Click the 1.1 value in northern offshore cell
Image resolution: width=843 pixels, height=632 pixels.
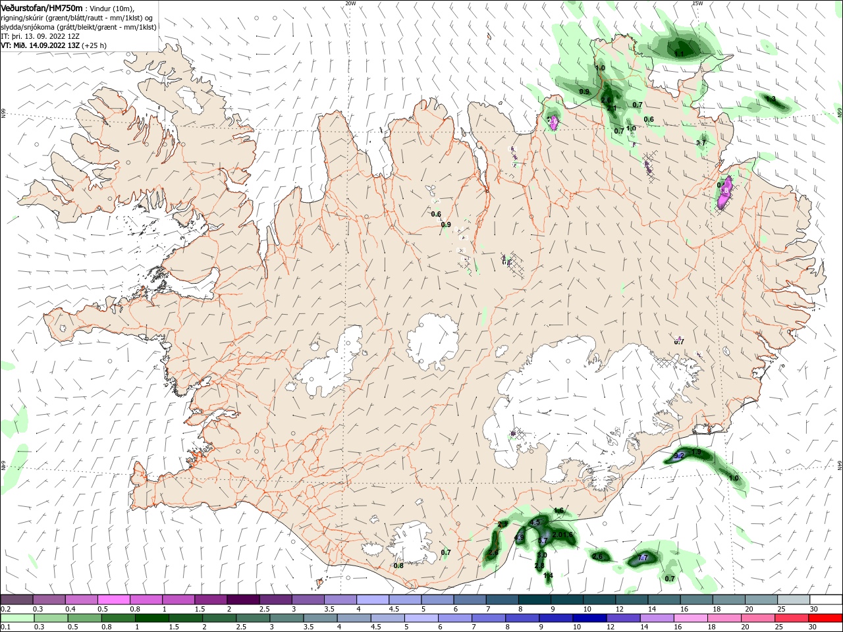pos(680,53)
